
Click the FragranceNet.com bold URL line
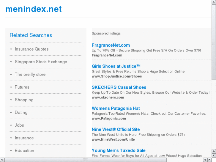(x=107, y=55)
